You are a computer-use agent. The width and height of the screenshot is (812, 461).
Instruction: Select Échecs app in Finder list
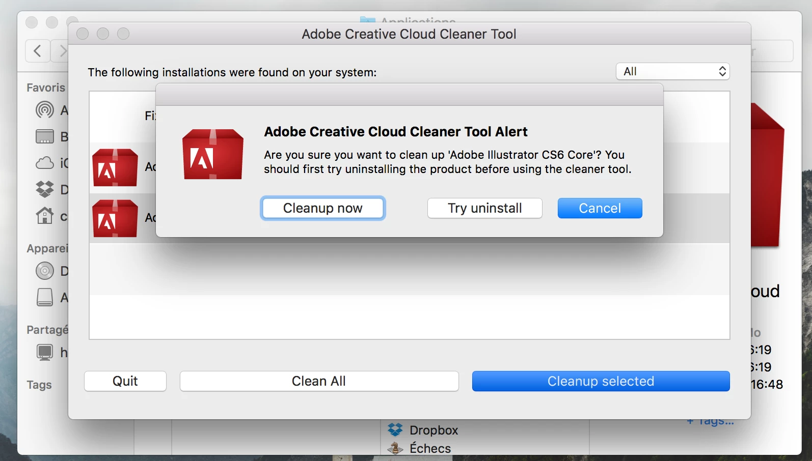click(430, 448)
